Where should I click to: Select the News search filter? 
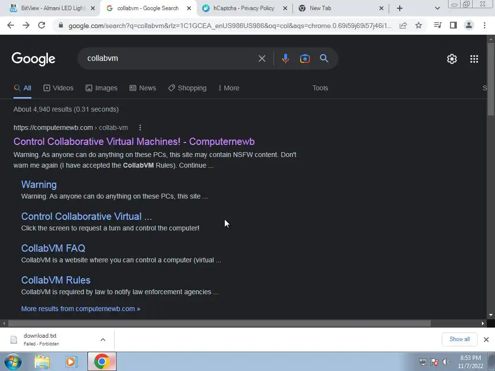point(143,88)
